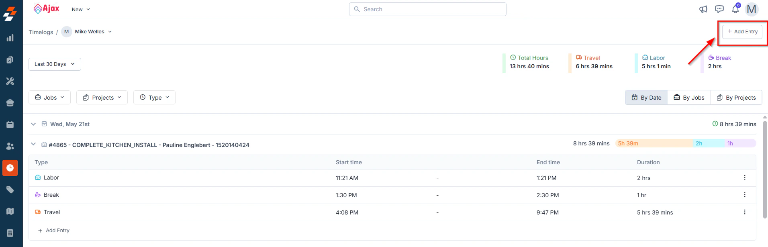
Task: Click the purple 1h break bar segment
Action: (x=740, y=143)
